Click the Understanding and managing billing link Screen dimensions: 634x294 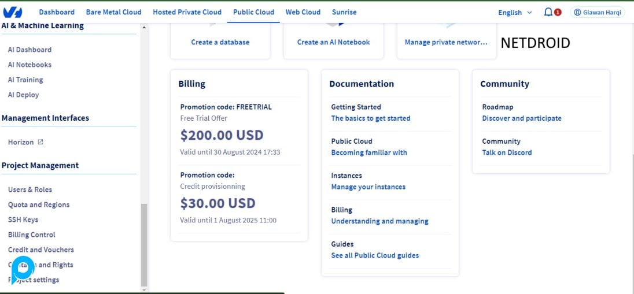click(x=379, y=221)
